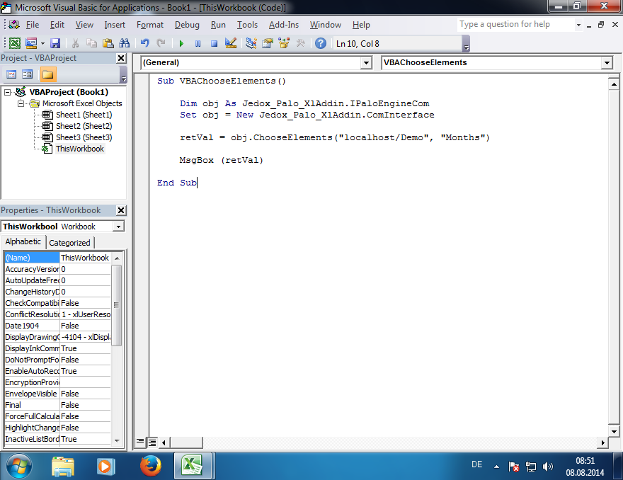
Task: Click the code window scroll-up arrow
Action: click(614, 84)
